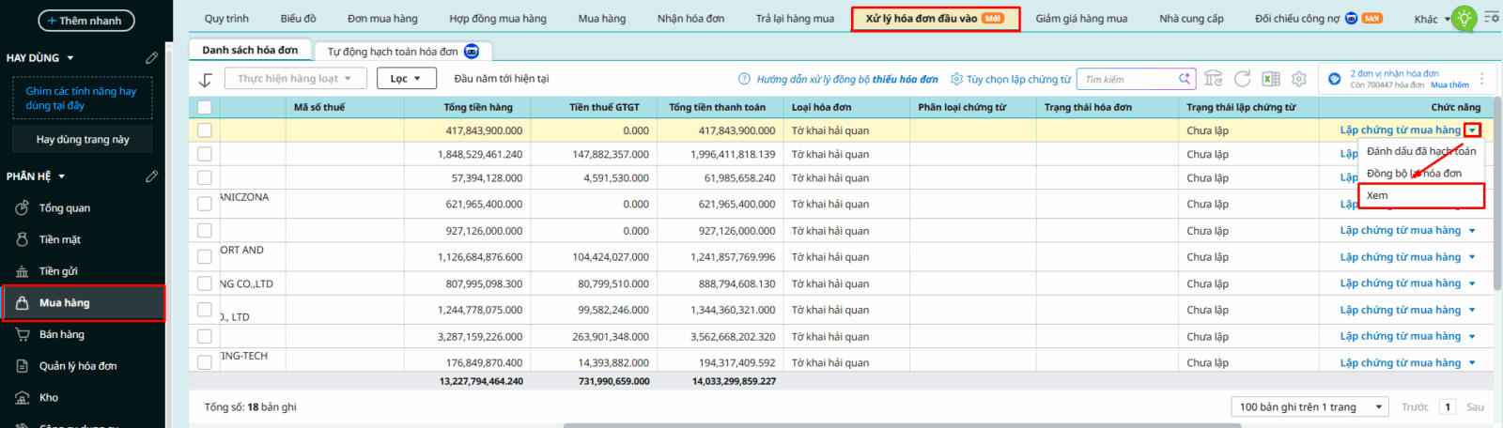The height and width of the screenshot is (428, 1503).
Task: Click the Excel export icon
Action: click(1271, 79)
